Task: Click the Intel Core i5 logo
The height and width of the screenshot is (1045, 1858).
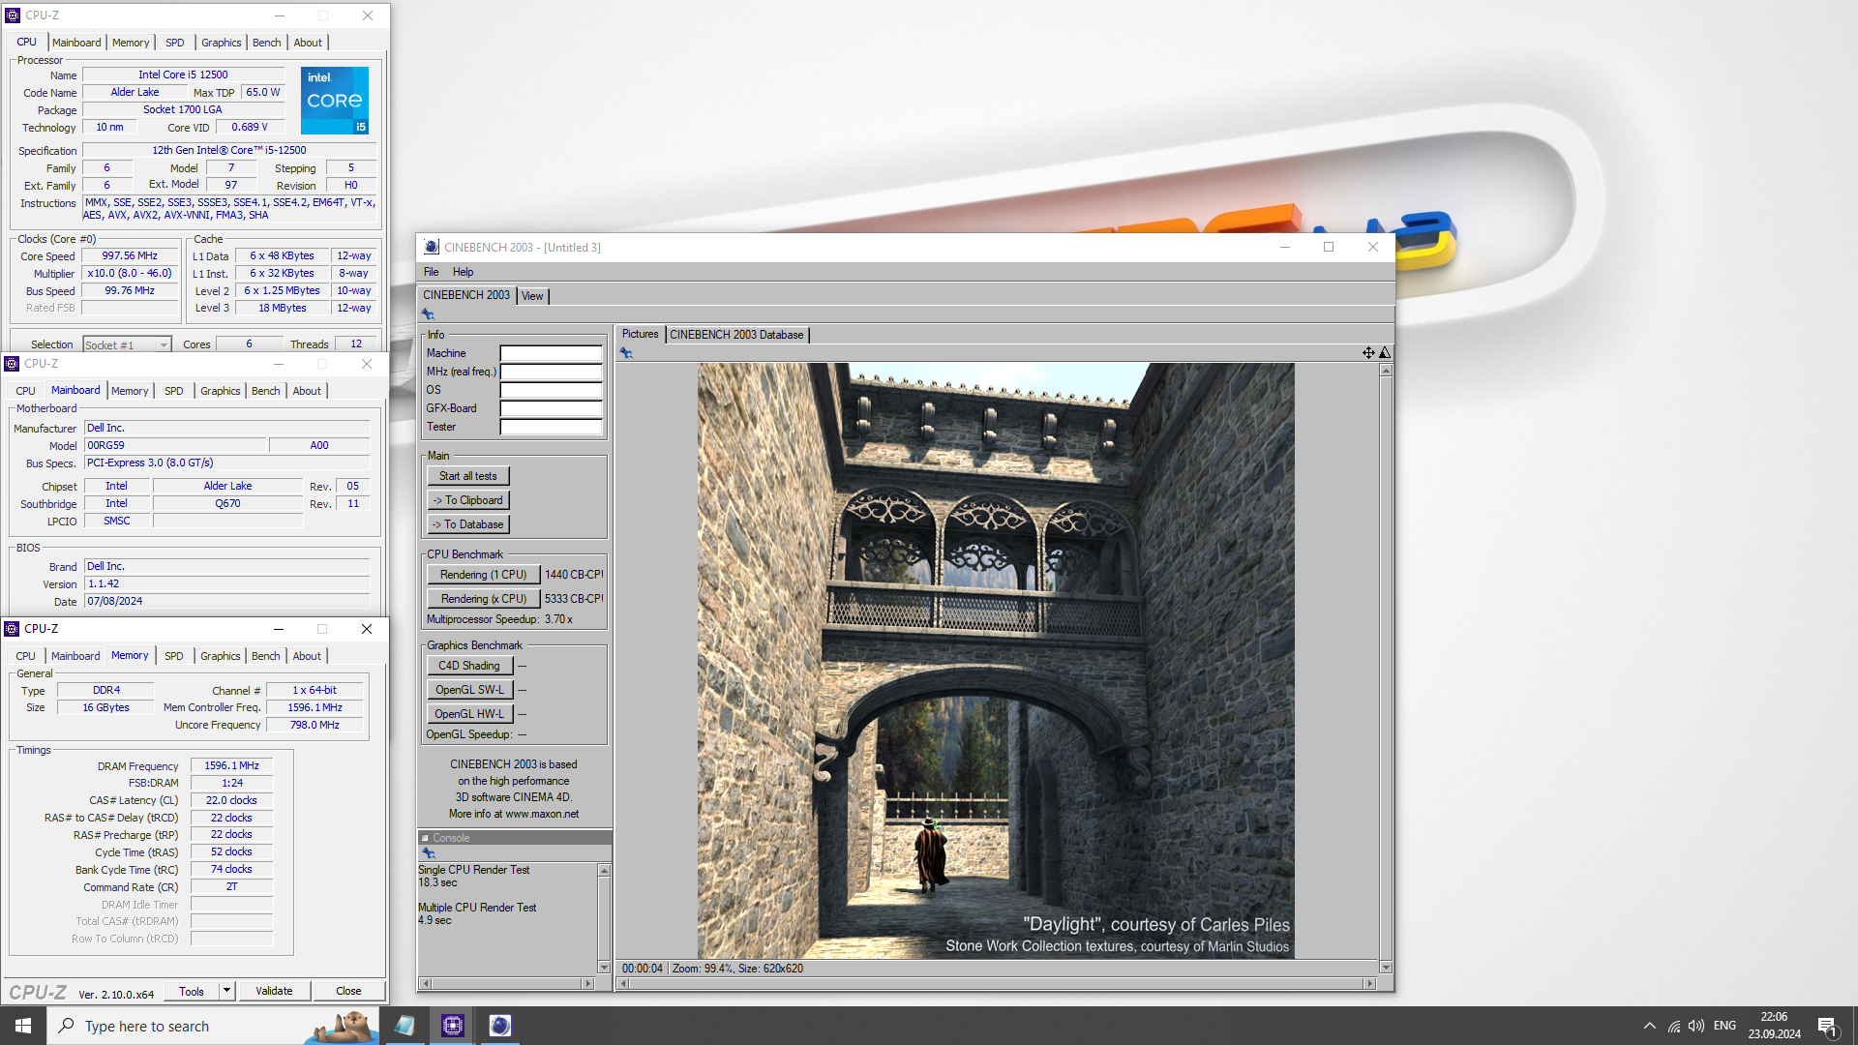Action: pyautogui.click(x=335, y=101)
